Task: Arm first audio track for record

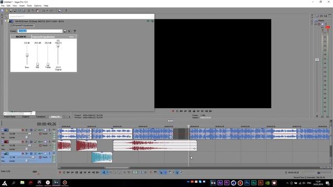Action: 23,130
